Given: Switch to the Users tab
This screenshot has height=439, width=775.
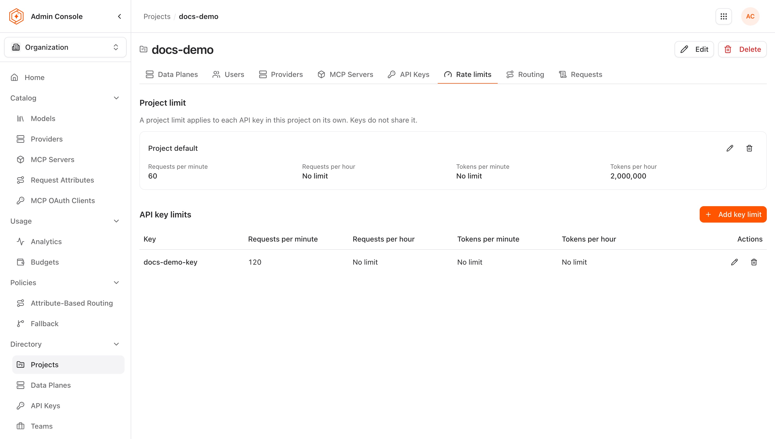Looking at the screenshot, I should click(228, 74).
